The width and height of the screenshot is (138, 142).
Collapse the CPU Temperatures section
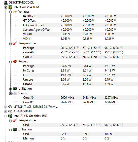[10, 44]
